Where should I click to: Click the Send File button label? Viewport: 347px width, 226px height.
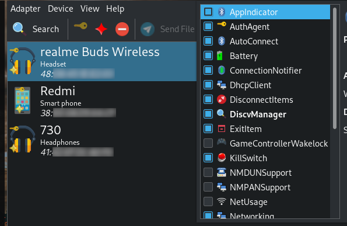pos(177,29)
